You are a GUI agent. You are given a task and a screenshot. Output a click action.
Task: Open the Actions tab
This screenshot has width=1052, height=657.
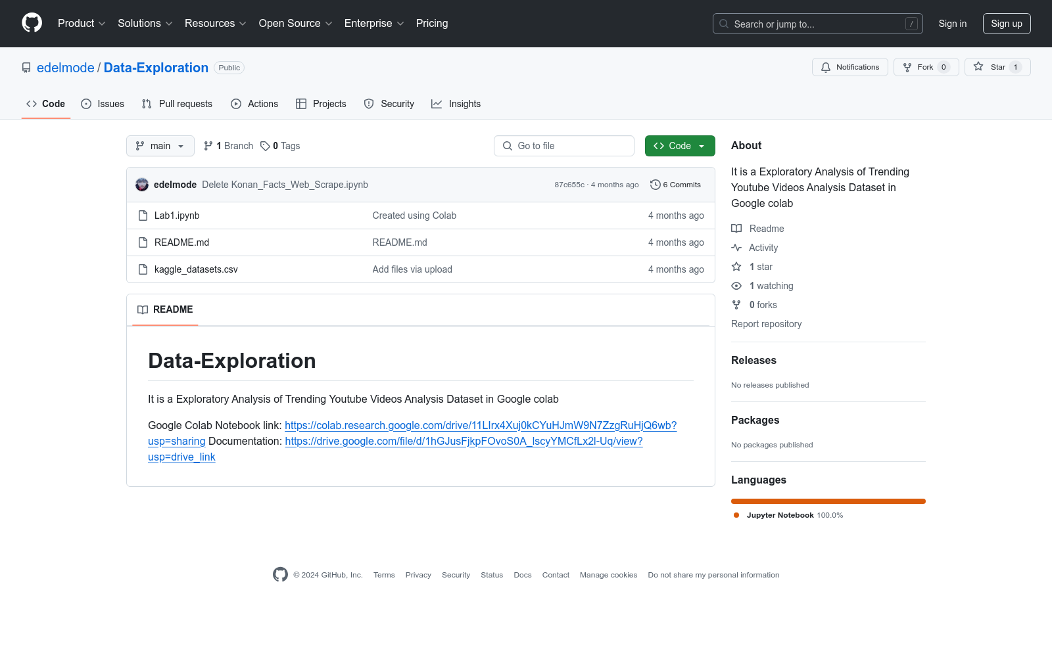(x=254, y=104)
